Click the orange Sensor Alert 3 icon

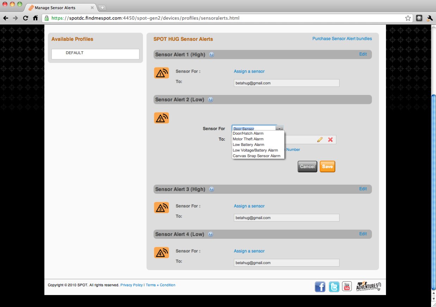point(161,207)
